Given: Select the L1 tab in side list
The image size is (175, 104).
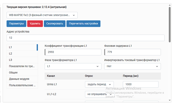Looking at the screenshot, I should coord(22,47).
